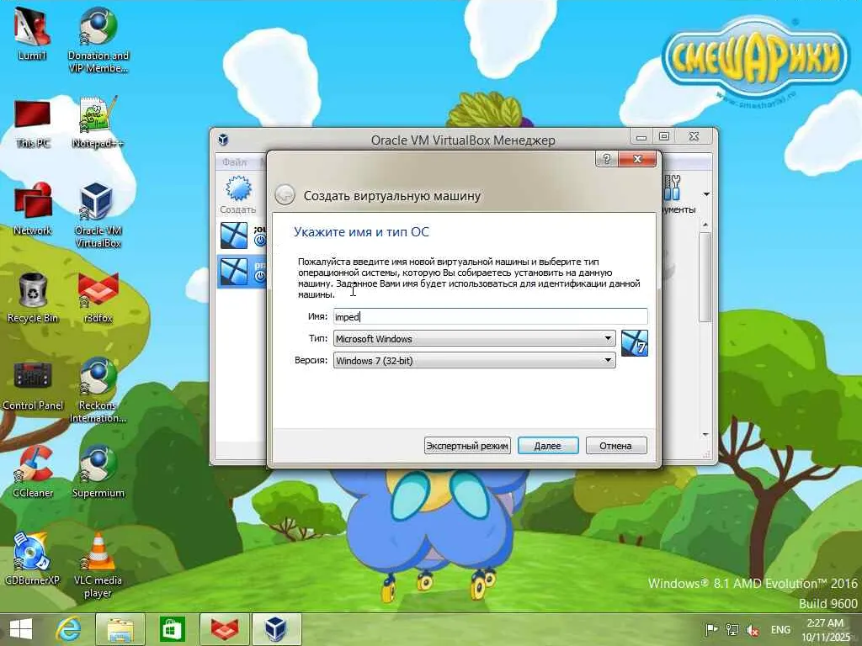
Task: Select the CDBurnerXP desktop shortcut
Action: pos(32,559)
